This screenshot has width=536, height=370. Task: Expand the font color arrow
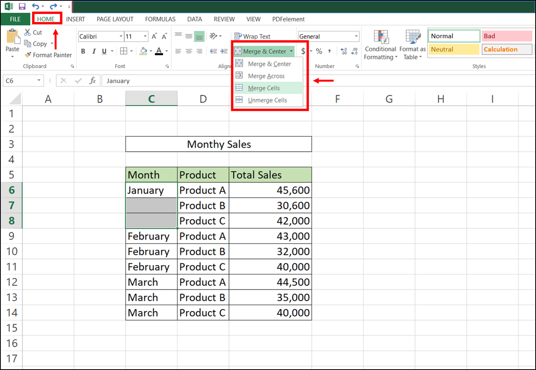pyautogui.click(x=167, y=51)
